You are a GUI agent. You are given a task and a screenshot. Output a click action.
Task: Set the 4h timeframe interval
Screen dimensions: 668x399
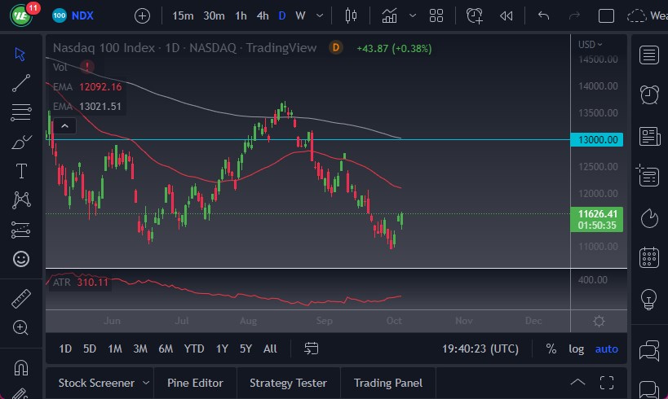[262, 15]
